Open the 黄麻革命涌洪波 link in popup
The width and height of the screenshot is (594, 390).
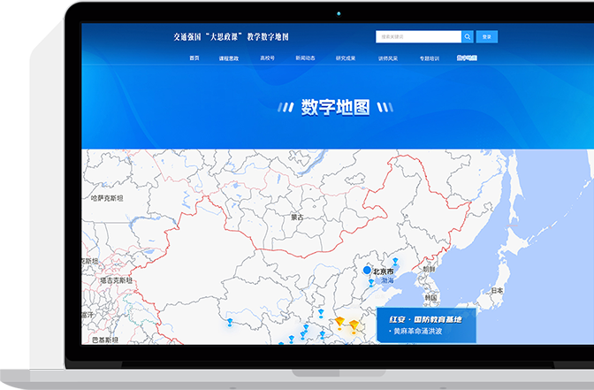417,332
